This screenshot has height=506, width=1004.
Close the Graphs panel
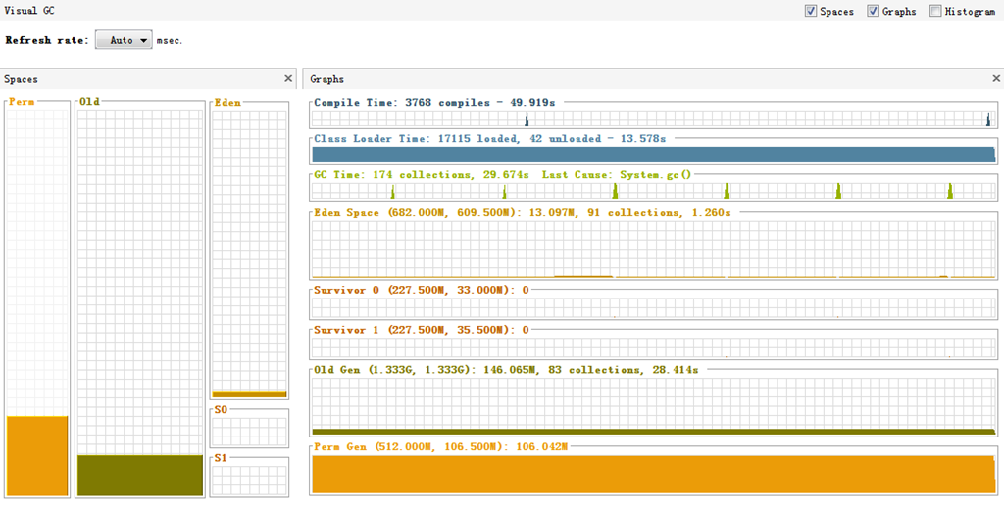(996, 78)
